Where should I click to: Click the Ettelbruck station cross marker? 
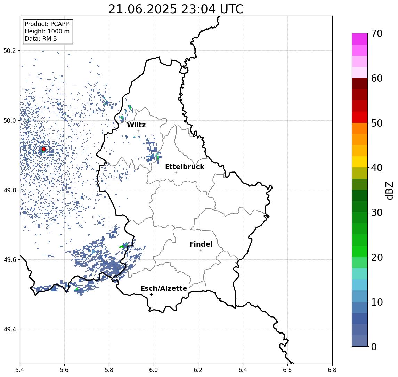click(x=176, y=173)
